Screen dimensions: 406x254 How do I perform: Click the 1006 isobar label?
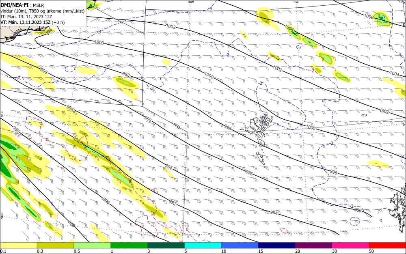pyautogui.click(x=369, y=17)
